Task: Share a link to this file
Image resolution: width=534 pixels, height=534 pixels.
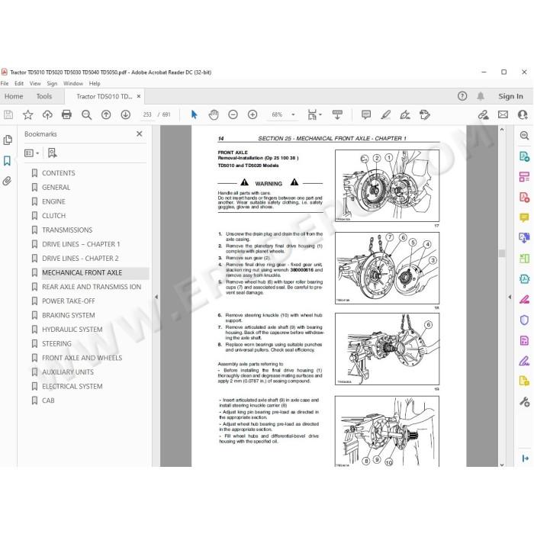Action: 483,114
